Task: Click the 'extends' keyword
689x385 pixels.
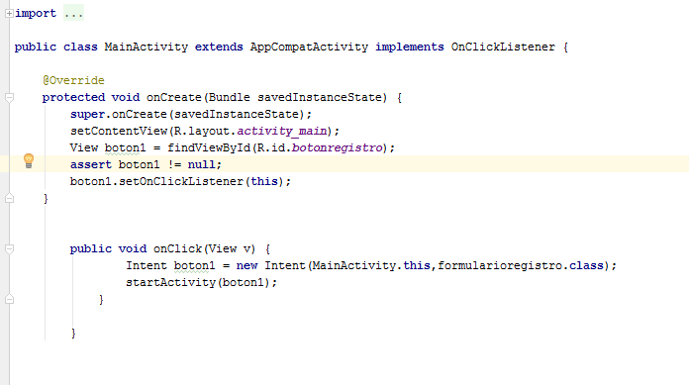Action: pyautogui.click(x=219, y=48)
